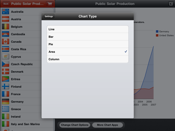The height and width of the screenshot is (131, 175).
Task: Tap the Denmark country name
Action: (x=17, y=72)
